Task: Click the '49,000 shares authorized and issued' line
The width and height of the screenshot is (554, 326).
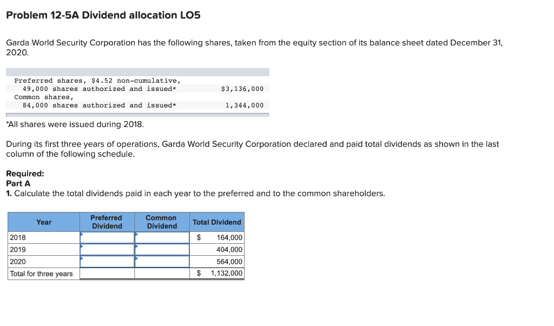Action: click(100, 89)
